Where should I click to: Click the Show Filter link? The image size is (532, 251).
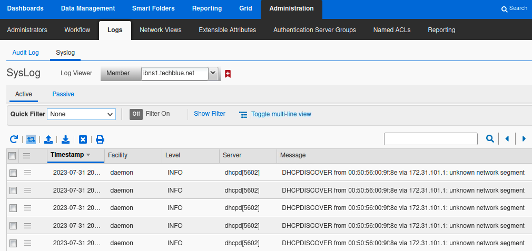pos(209,114)
